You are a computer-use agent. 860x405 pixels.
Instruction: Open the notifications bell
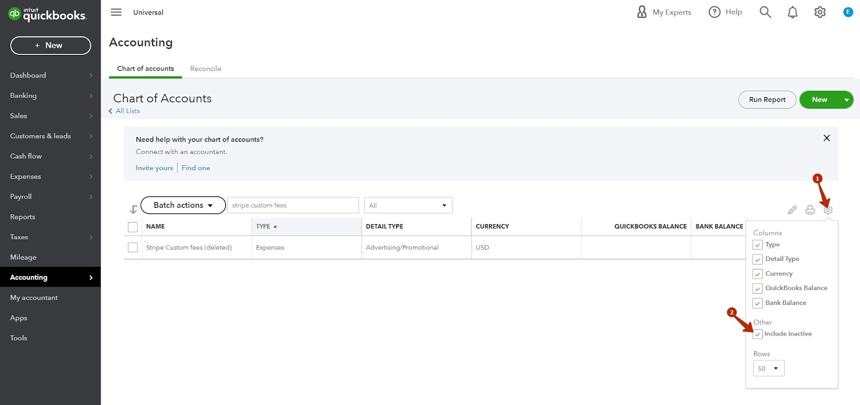pos(792,12)
